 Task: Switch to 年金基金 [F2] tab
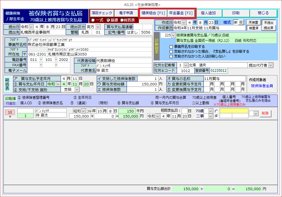tap(181, 13)
